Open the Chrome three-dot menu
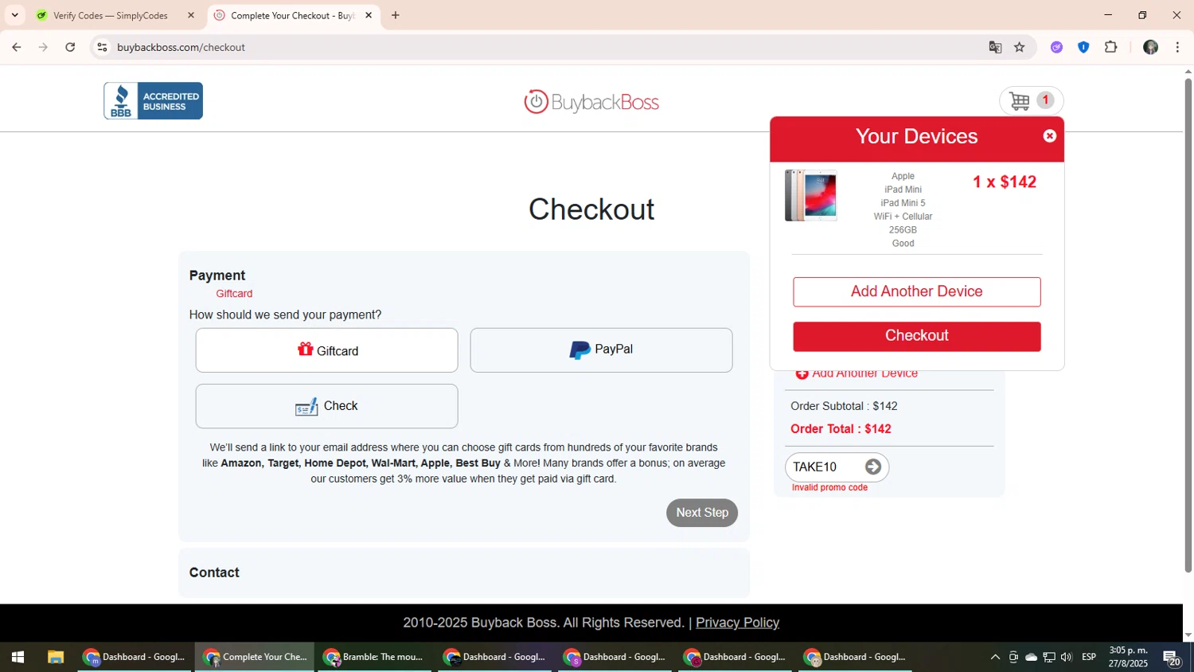This screenshot has height=672, width=1194. pos(1177,47)
